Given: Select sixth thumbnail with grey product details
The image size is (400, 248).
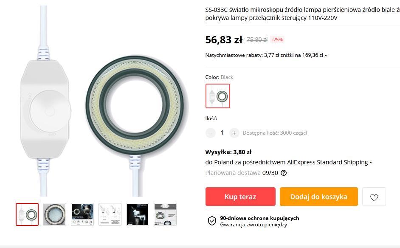Looking at the screenshot, I should click(165, 214).
